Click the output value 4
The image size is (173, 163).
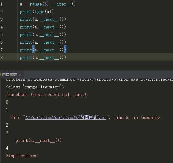click(7, 148)
